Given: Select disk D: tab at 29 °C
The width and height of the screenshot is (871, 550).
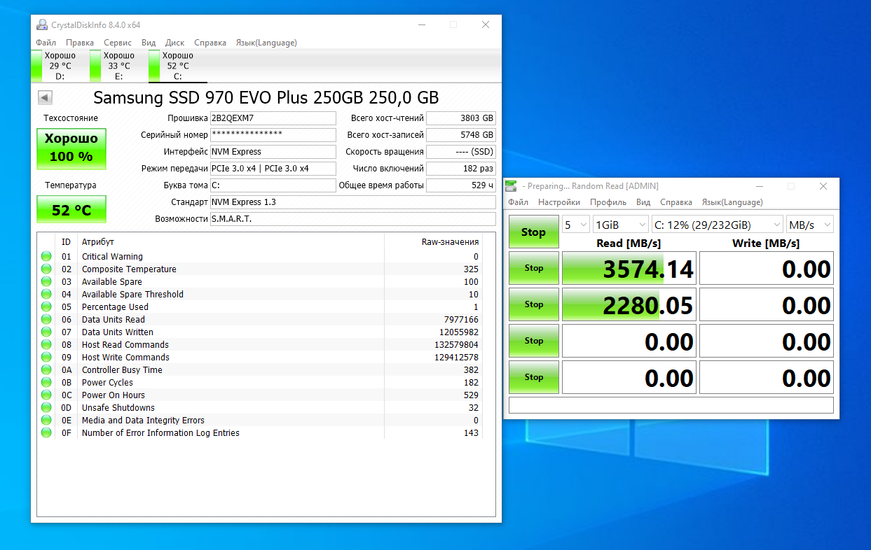Looking at the screenshot, I should click(60, 66).
